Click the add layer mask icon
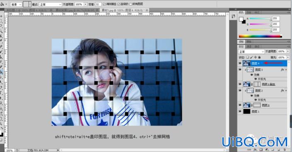 pyautogui.click(x=261, y=150)
